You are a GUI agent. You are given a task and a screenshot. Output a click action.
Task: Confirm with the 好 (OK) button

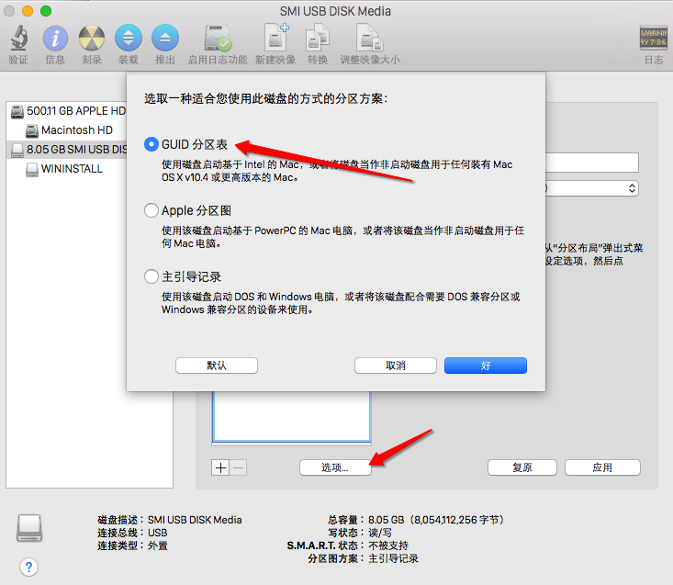click(486, 366)
